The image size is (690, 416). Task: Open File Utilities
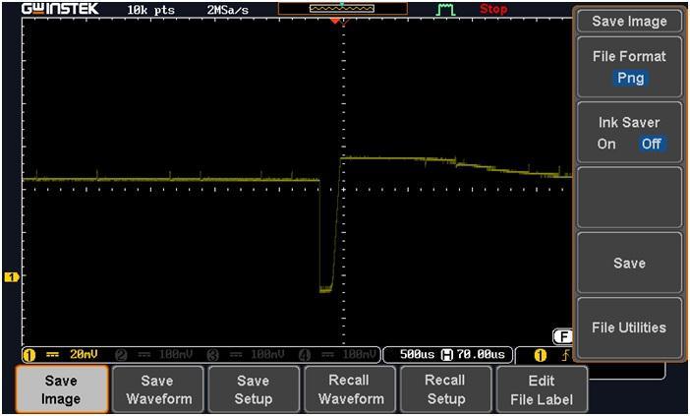(629, 327)
